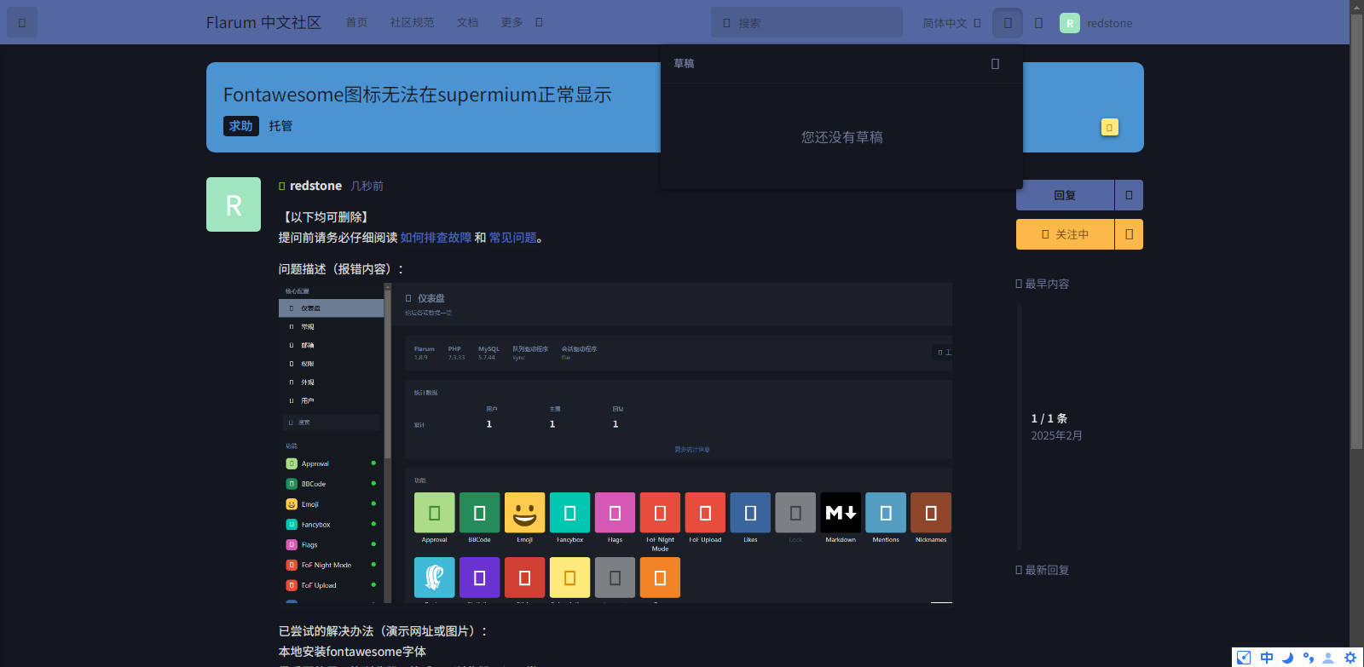Open the 社区规范 nav link
Viewport: 1364px width, 667px height.
(412, 23)
